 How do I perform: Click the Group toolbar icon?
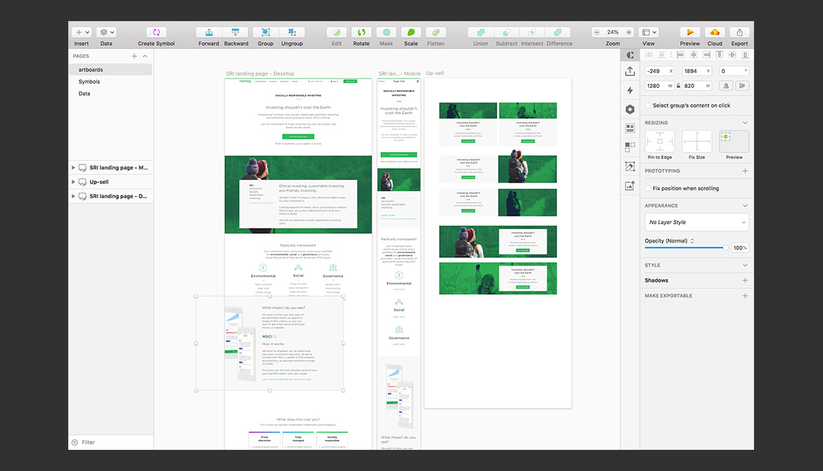point(265,32)
